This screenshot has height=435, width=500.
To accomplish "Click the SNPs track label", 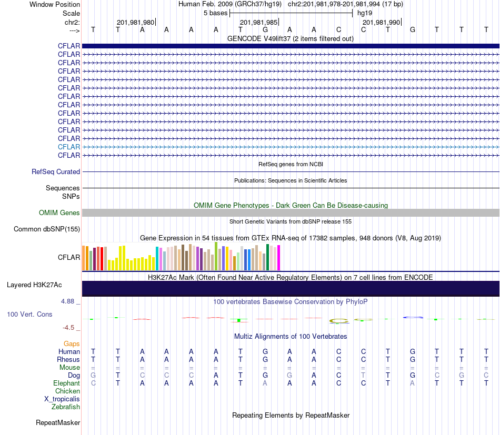I will pos(71,196).
